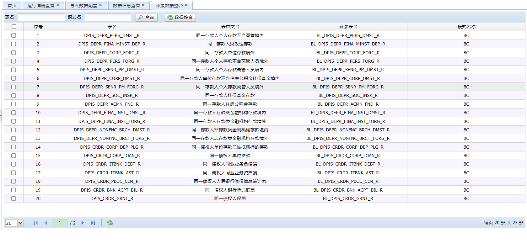The width and height of the screenshot is (527, 243).
Task: Refresh the table with the green icon
Action: [110, 223]
